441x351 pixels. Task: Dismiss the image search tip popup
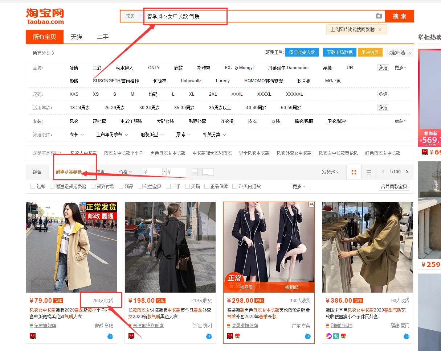(379, 29)
